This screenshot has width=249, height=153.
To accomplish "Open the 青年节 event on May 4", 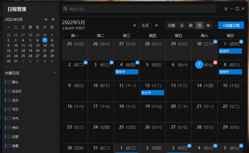I will pos(126,72).
